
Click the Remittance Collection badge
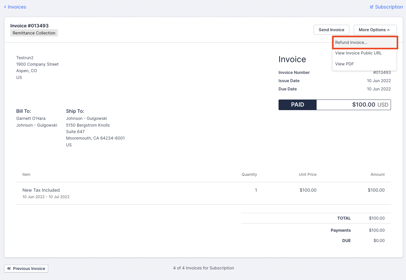click(34, 33)
